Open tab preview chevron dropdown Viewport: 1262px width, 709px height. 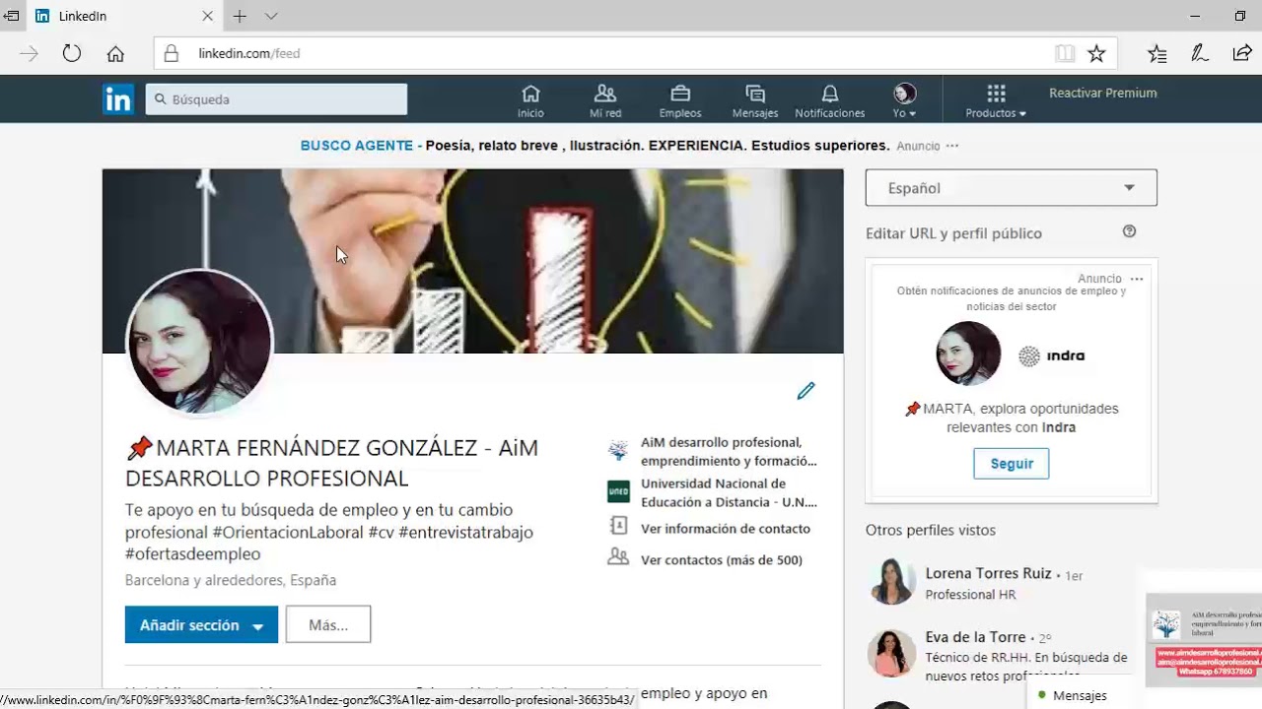coord(271,16)
